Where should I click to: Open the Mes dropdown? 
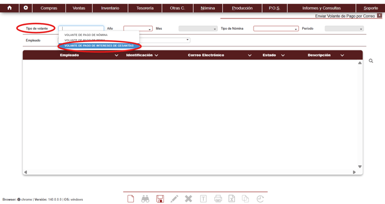click(x=198, y=29)
